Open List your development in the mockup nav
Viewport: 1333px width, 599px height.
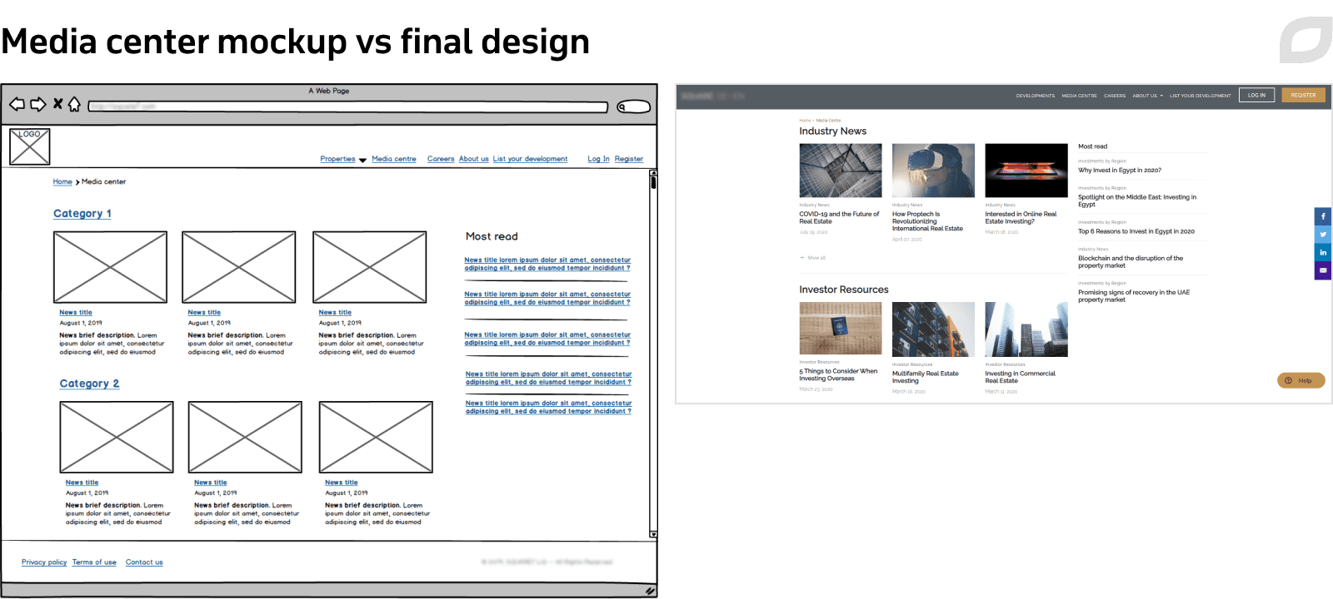coord(530,159)
